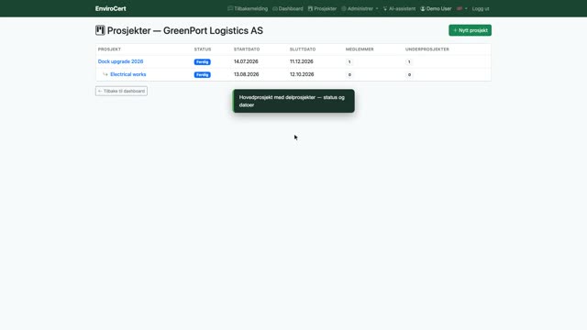Open the AI-assistent page
This screenshot has height=330, width=587.
399,8
